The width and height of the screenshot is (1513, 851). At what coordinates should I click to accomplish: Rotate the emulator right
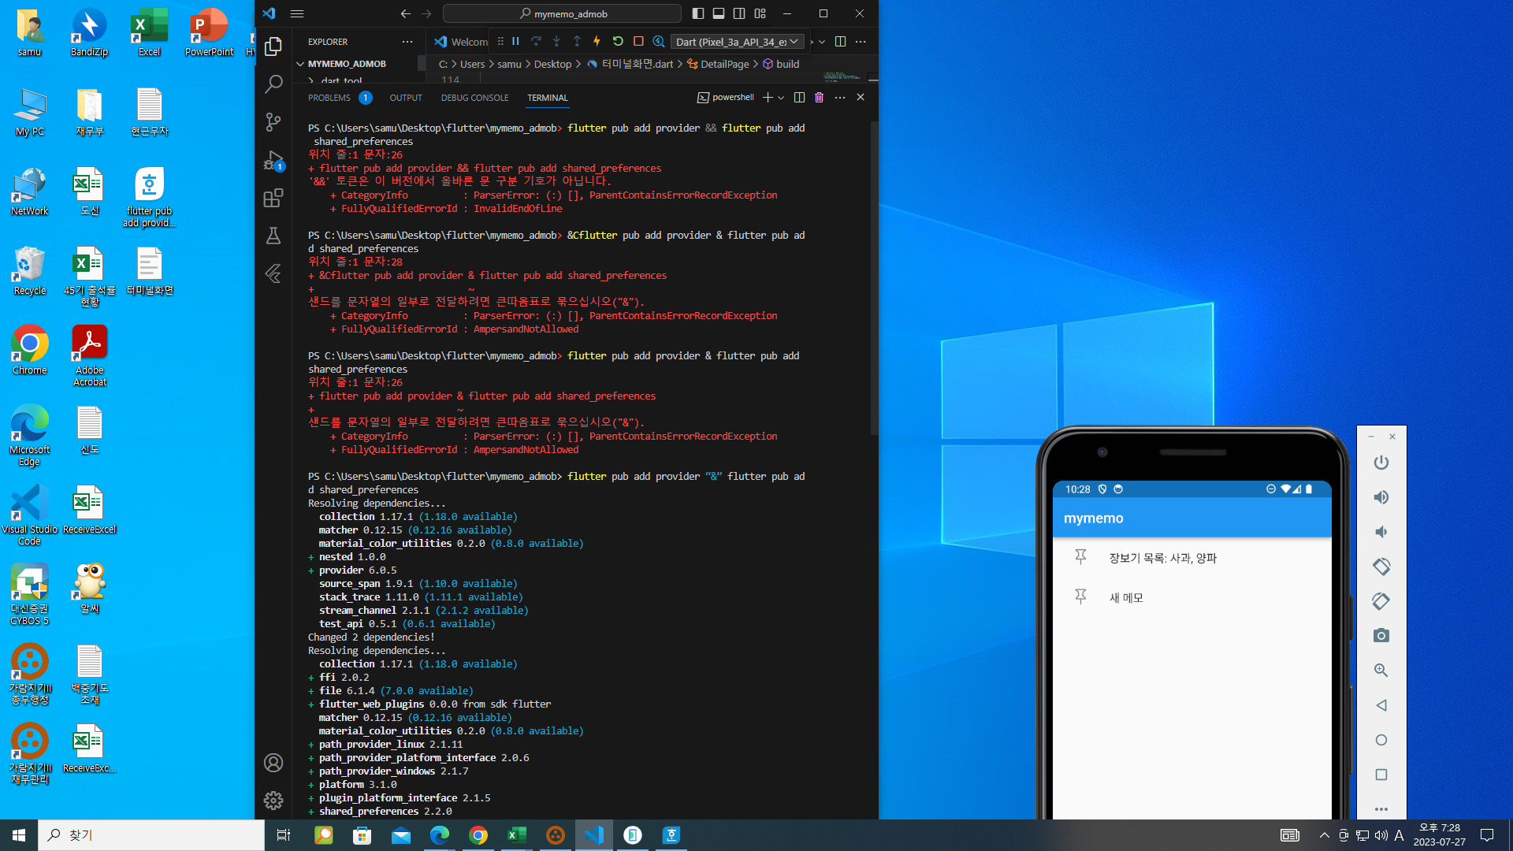1381,601
